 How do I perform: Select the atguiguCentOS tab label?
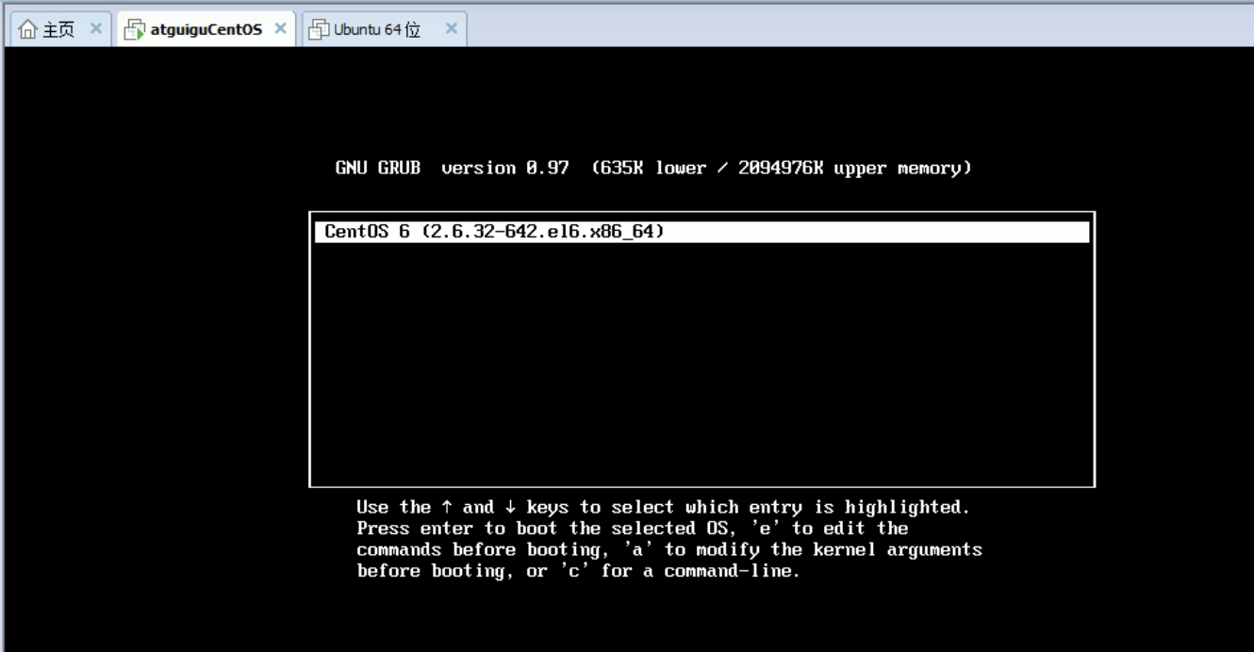(x=206, y=29)
